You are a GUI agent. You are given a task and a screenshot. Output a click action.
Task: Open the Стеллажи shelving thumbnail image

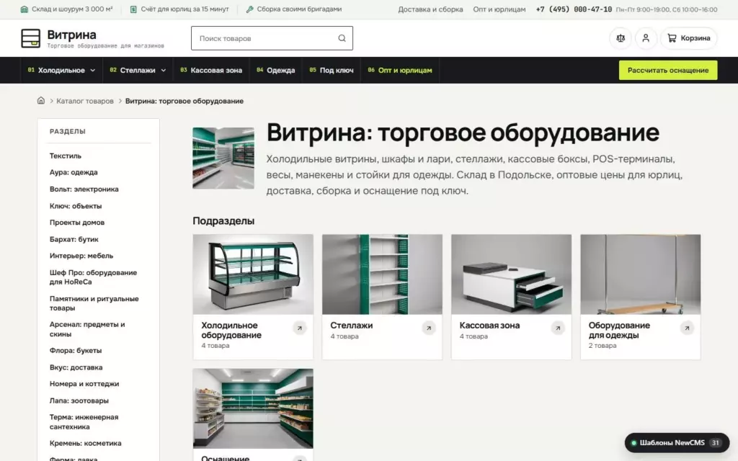382,274
